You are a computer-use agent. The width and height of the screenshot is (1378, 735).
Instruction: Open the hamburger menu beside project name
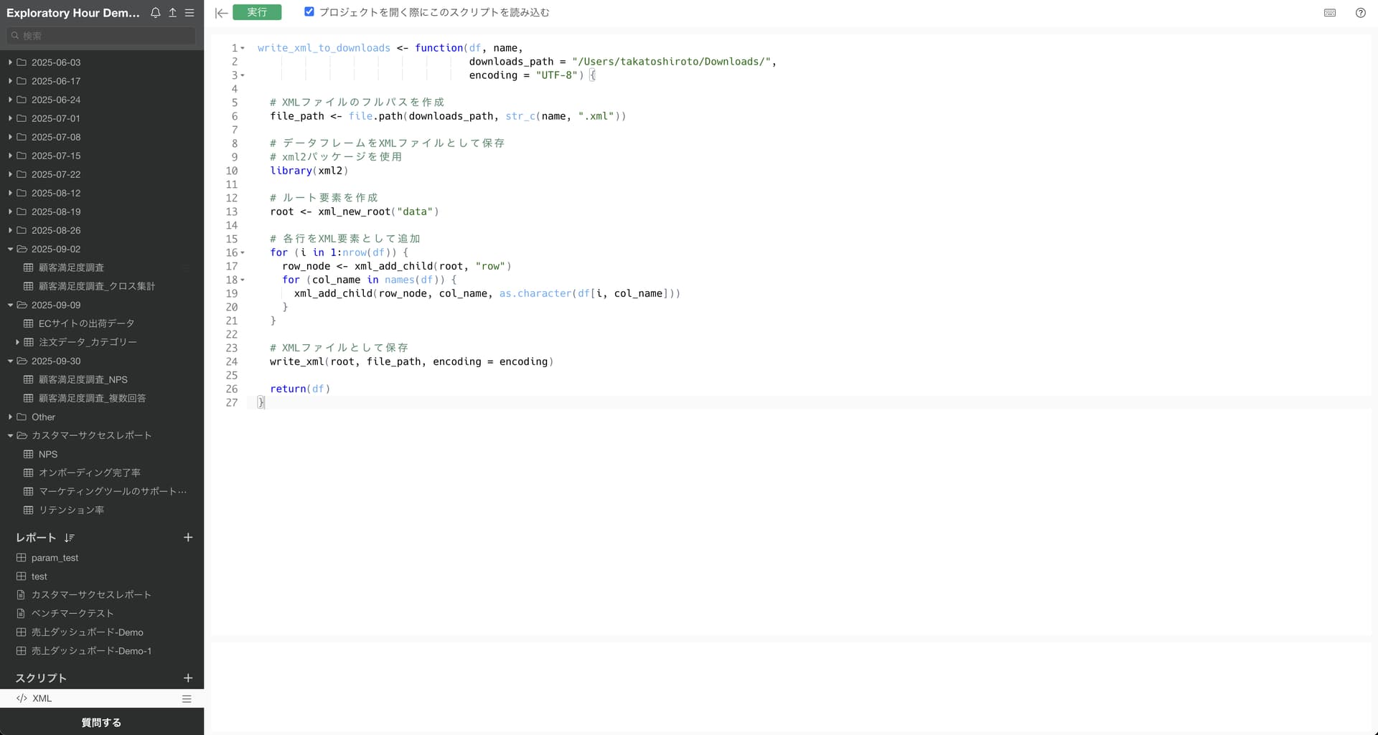[189, 13]
